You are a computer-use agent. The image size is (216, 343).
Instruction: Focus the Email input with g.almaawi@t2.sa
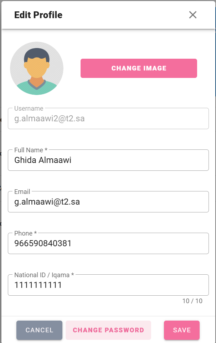pos(108,202)
